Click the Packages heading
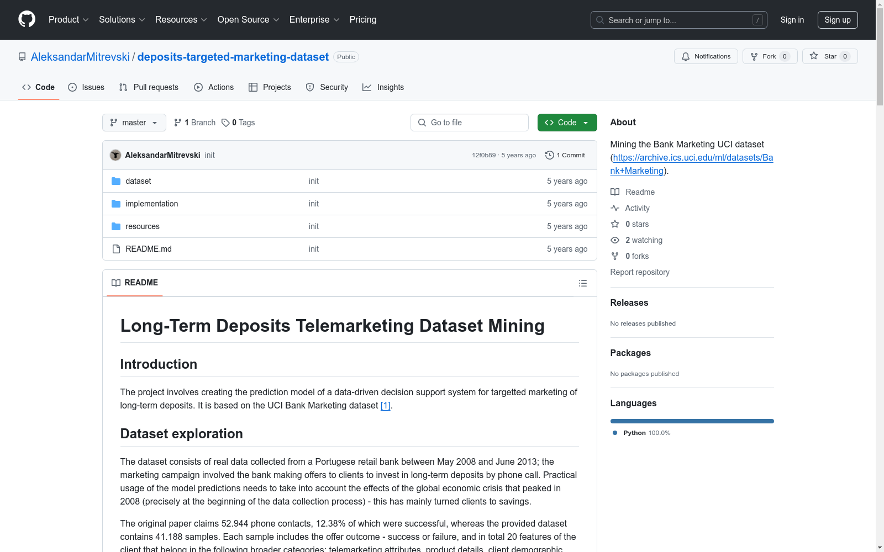The image size is (884, 552). (x=630, y=353)
